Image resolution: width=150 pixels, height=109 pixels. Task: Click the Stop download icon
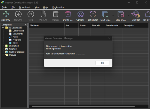pyautogui.click(x=31, y=14)
